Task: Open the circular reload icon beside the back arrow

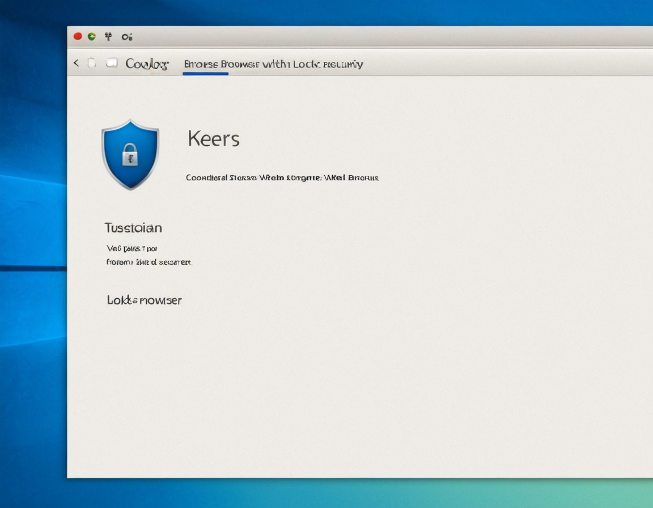Action: point(91,63)
